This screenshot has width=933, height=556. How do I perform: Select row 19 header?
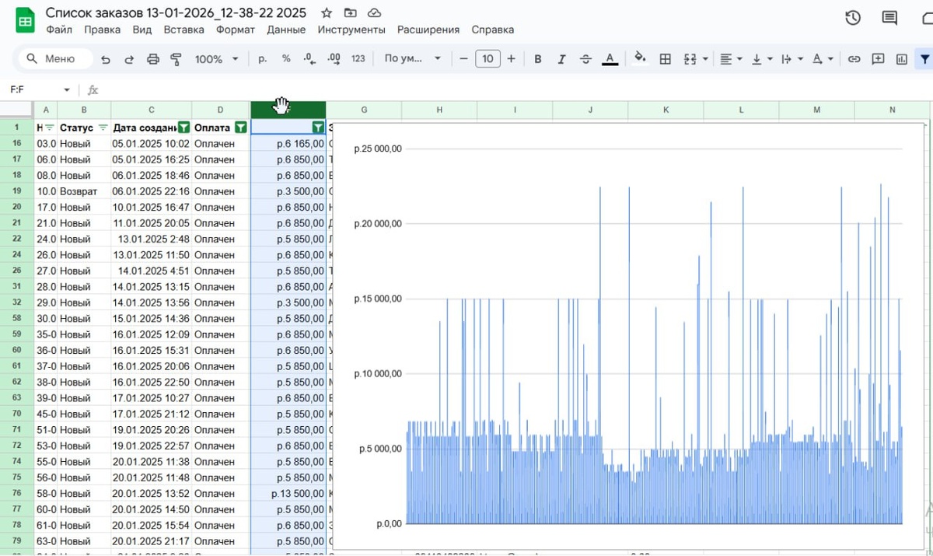[x=17, y=191]
